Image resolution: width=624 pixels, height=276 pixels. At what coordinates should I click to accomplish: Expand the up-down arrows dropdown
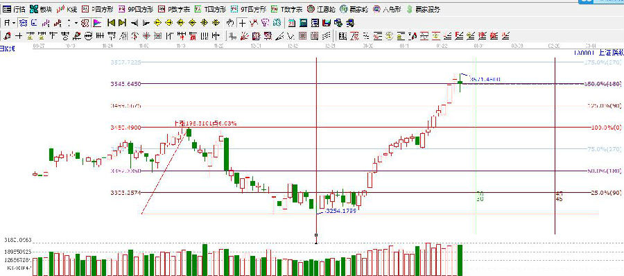coord(76,22)
